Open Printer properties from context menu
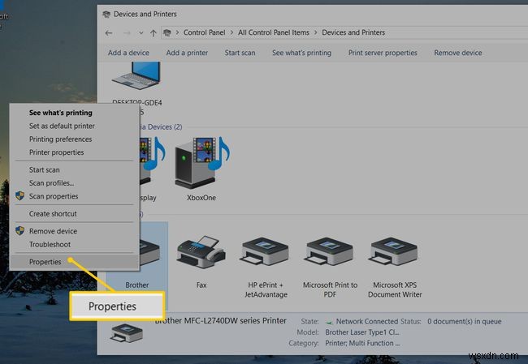The width and height of the screenshot is (528, 364). tap(56, 152)
